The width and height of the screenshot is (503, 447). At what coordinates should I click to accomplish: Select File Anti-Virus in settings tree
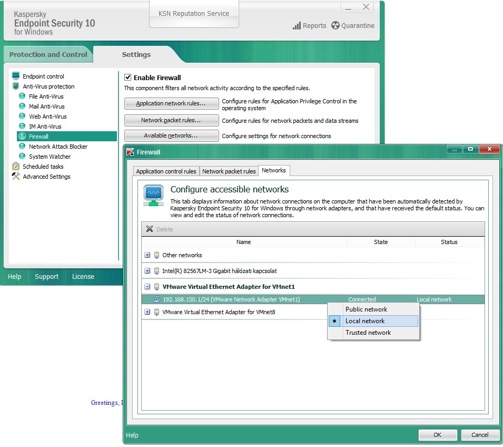[x=46, y=96]
